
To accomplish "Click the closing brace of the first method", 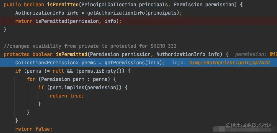I will [5, 29].
